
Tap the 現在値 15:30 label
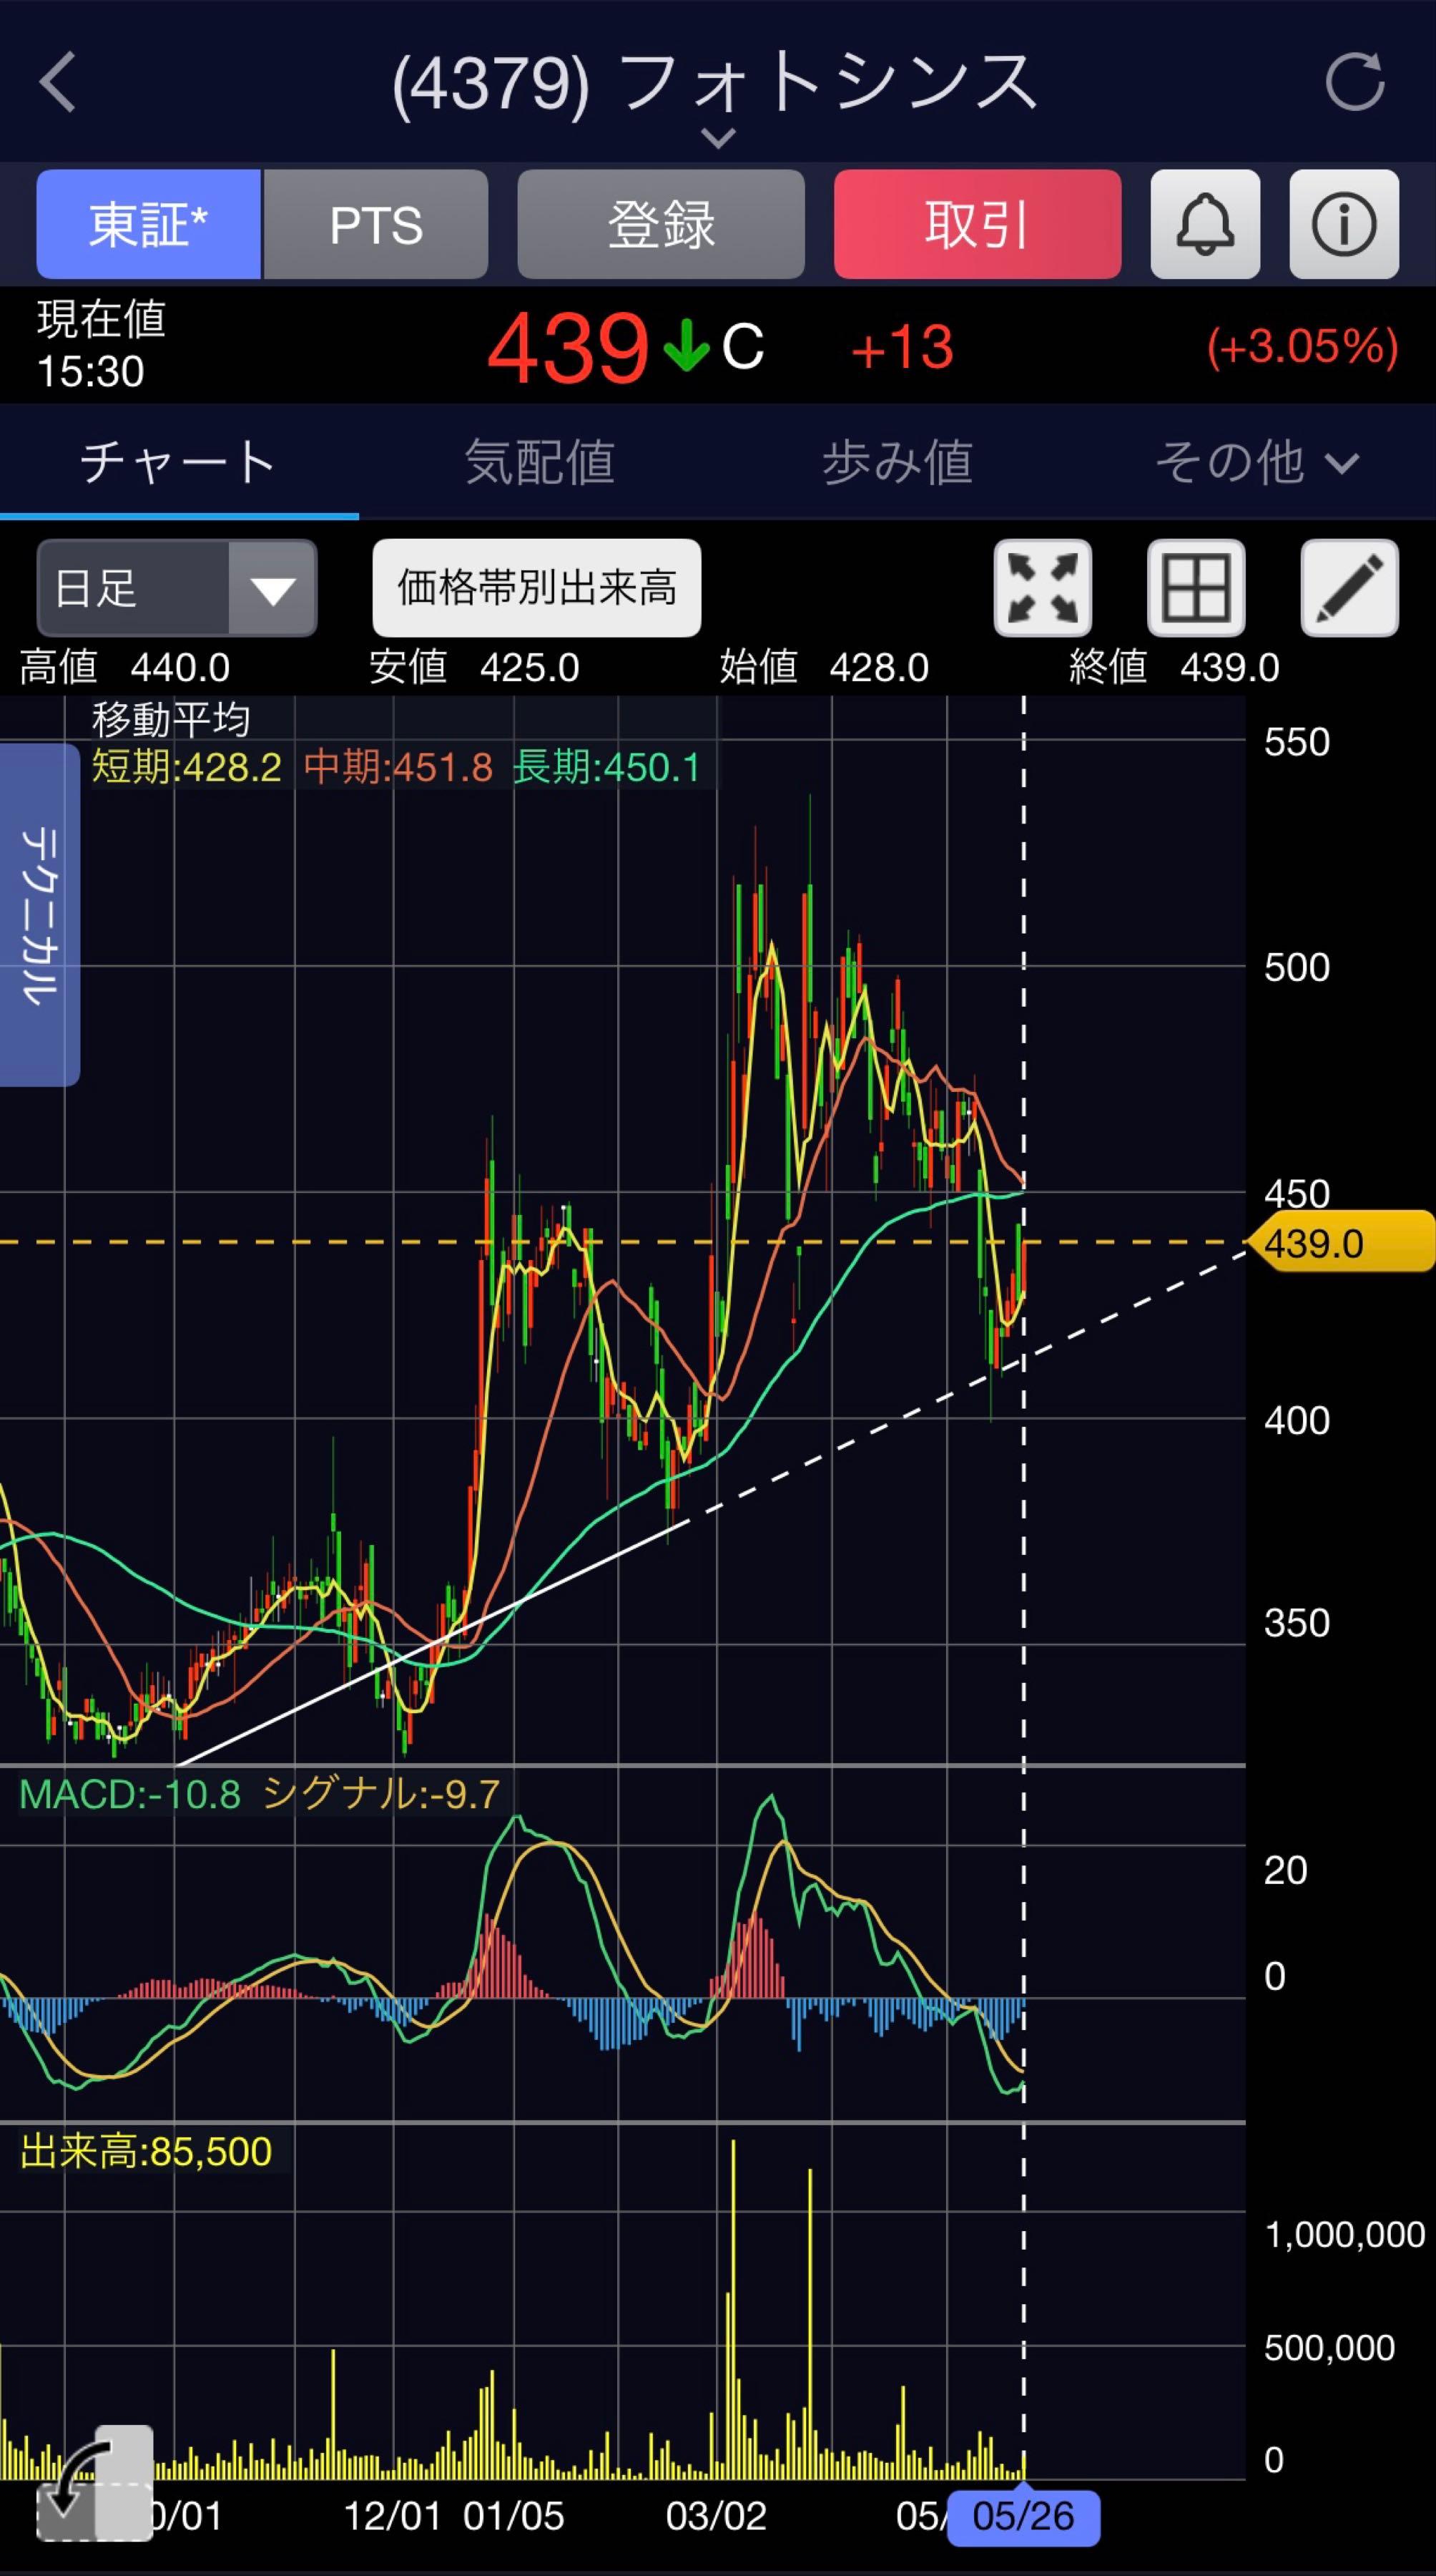click(x=101, y=345)
